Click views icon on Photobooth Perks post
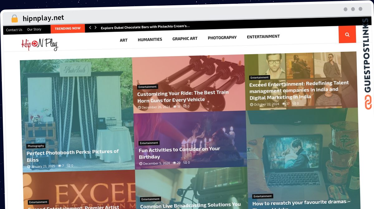The image size is (374, 209). pos(60,166)
